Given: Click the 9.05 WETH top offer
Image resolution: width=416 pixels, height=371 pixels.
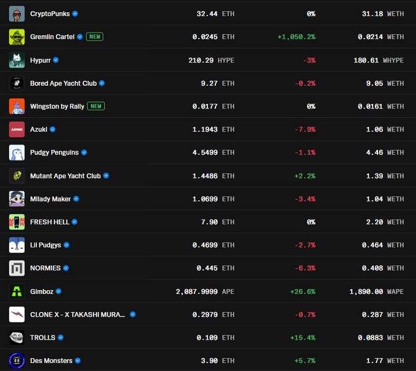Looking at the screenshot, I should tap(385, 83).
